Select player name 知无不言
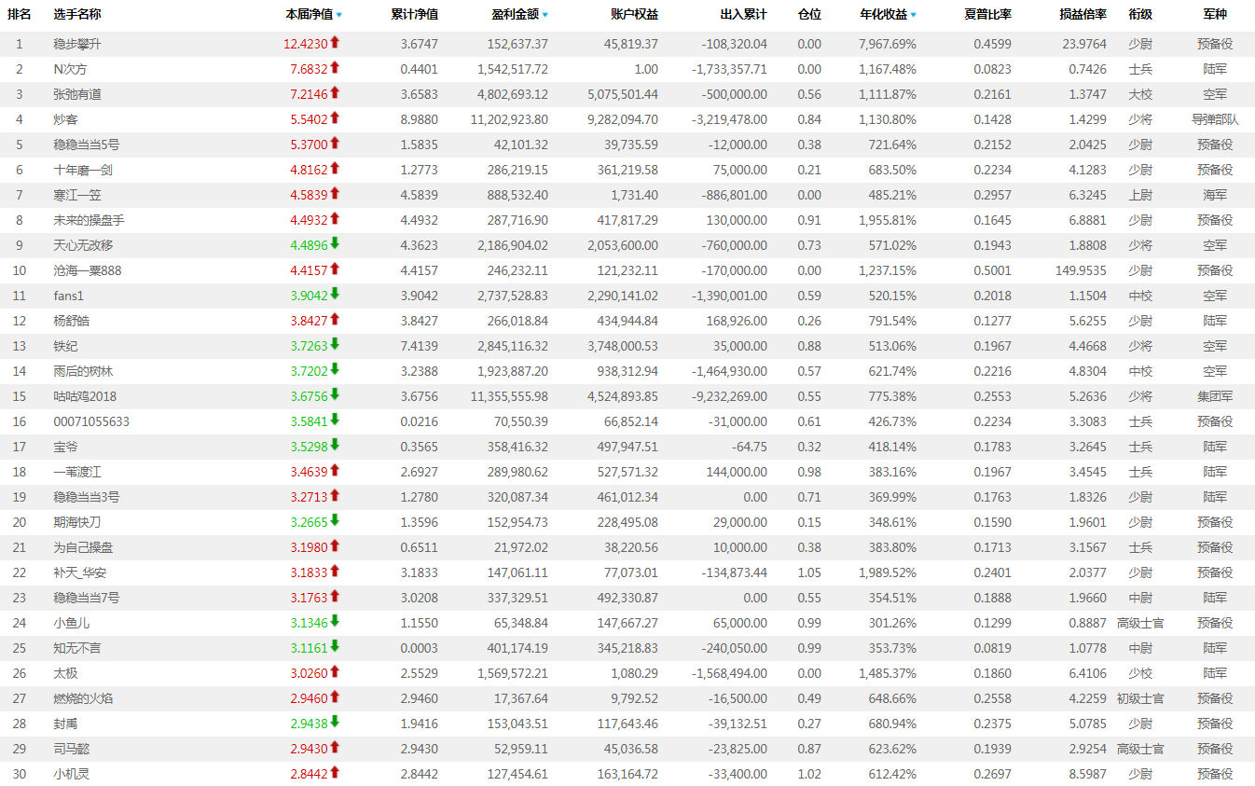The image size is (1255, 786). click(x=77, y=648)
